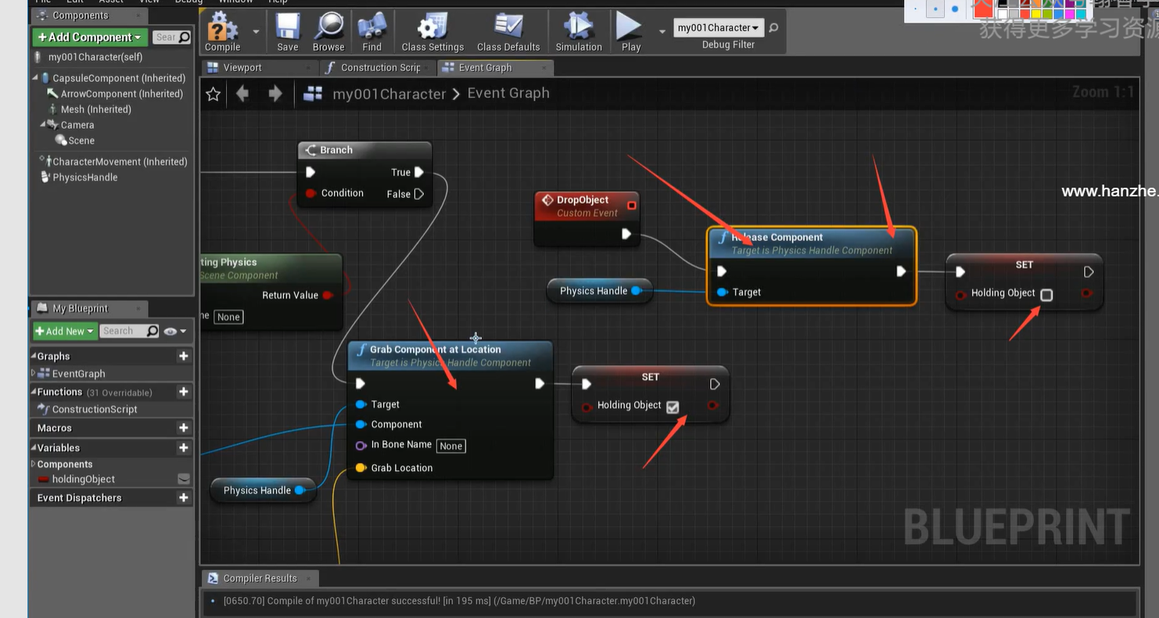Image resolution: width=1159 pixels, height=618 pixels.
Task: Collapse CapsuleComponent tree node
Action: click(36, 77)
